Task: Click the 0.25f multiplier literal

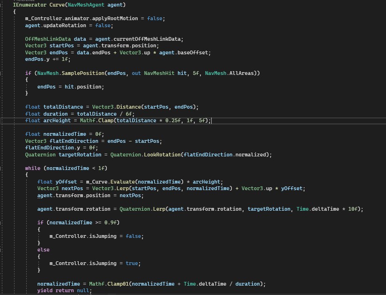Action: (173, 120)
